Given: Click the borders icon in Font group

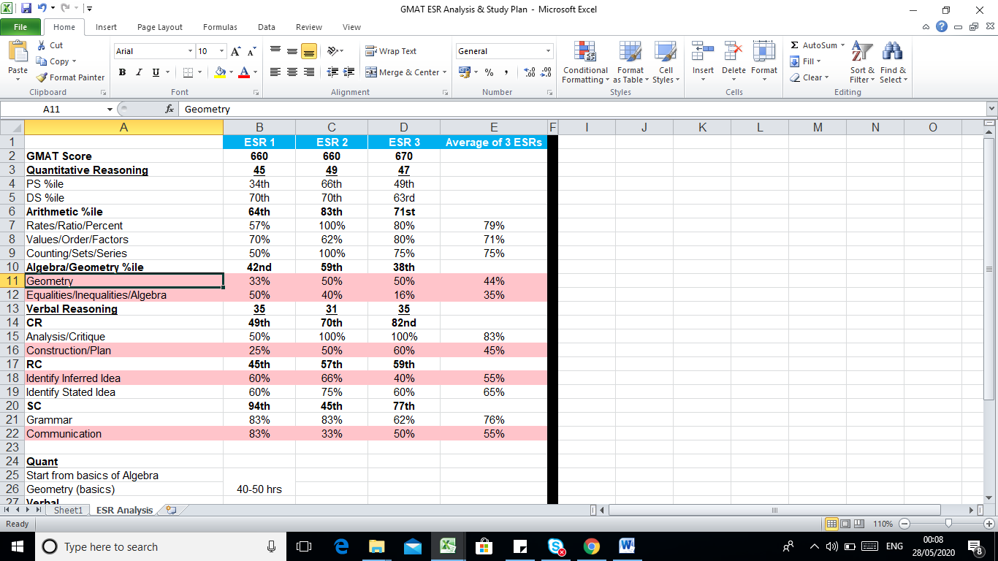Looking at the screenshot, I should point(188,72).
